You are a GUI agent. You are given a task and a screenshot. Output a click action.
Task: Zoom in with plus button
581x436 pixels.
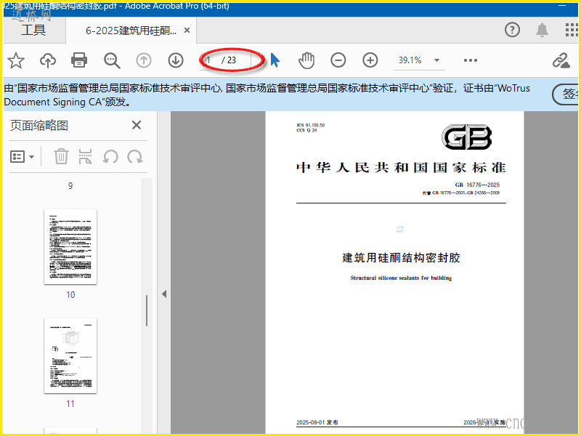[x=370, y=60]
